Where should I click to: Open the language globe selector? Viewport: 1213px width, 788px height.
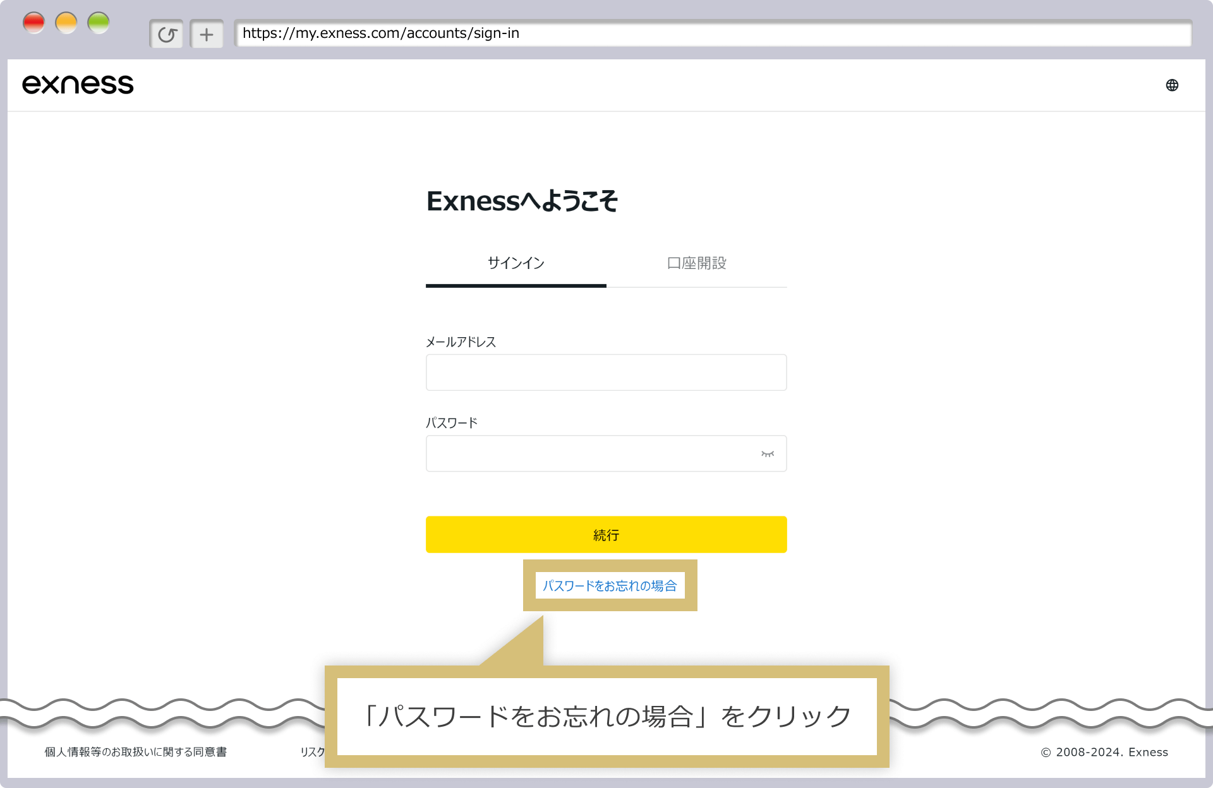coord(1172,85)
